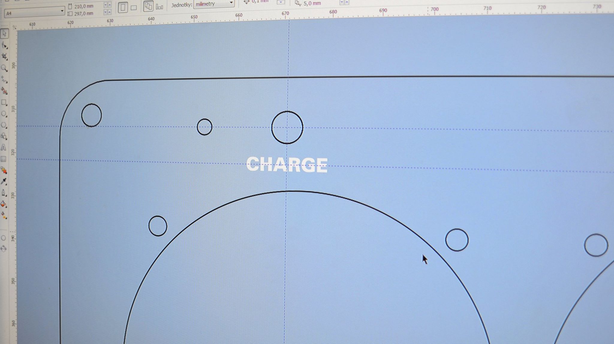Select the Interactive blend tool

pos(4,171)
